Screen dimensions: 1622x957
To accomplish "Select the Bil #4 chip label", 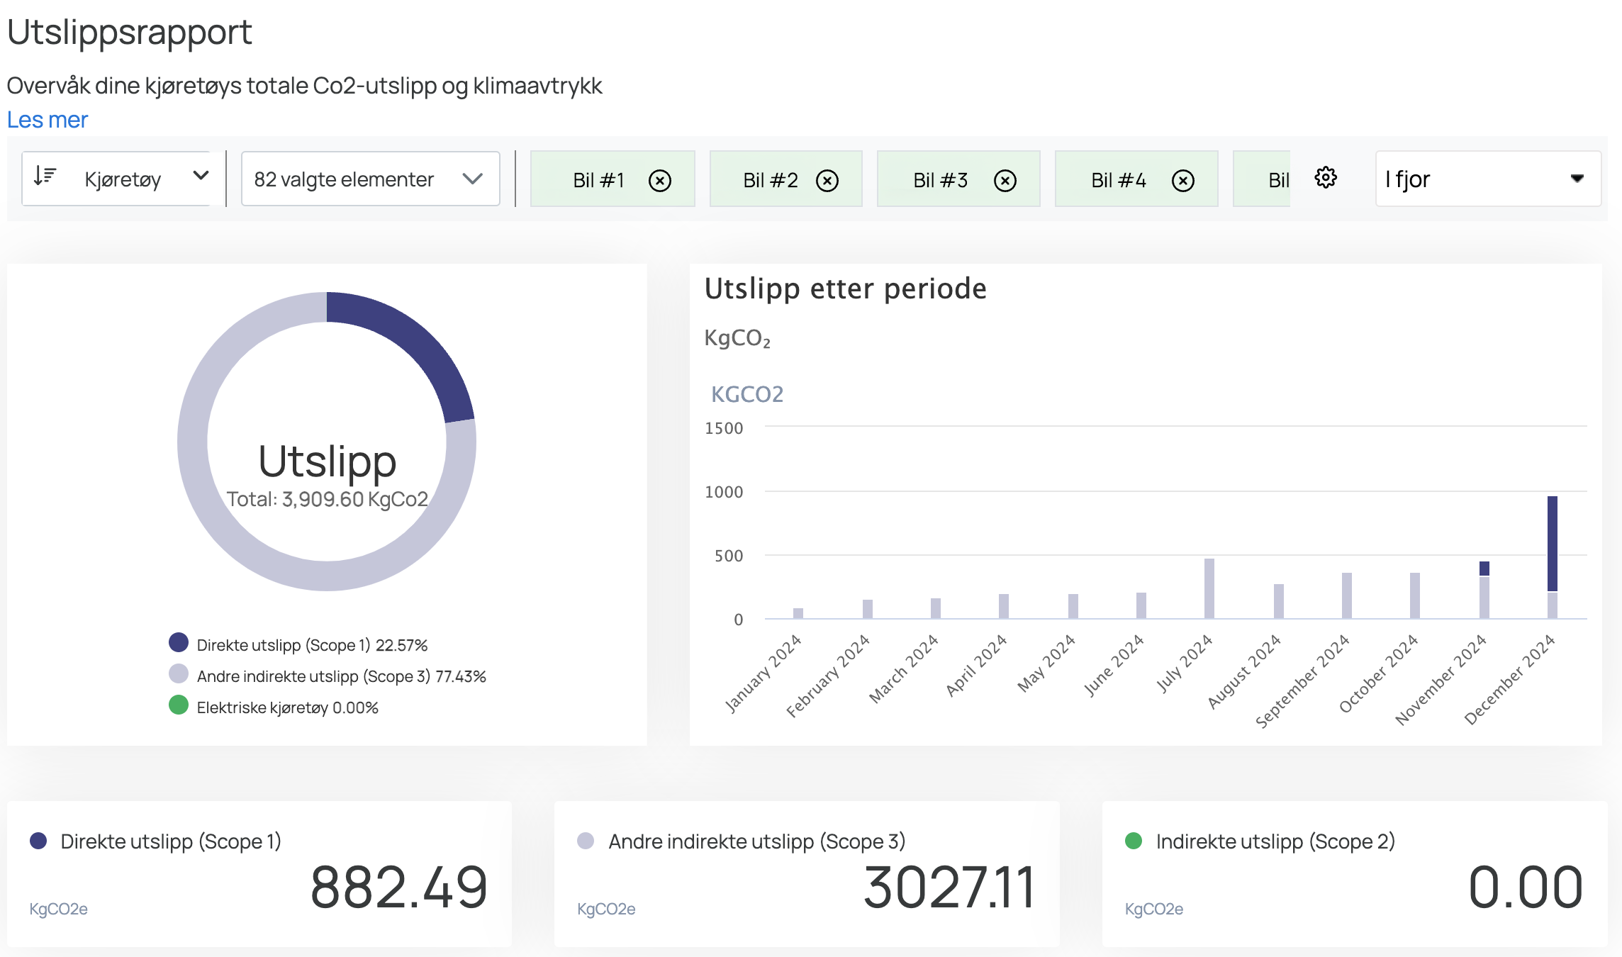I will [1119, 180].
